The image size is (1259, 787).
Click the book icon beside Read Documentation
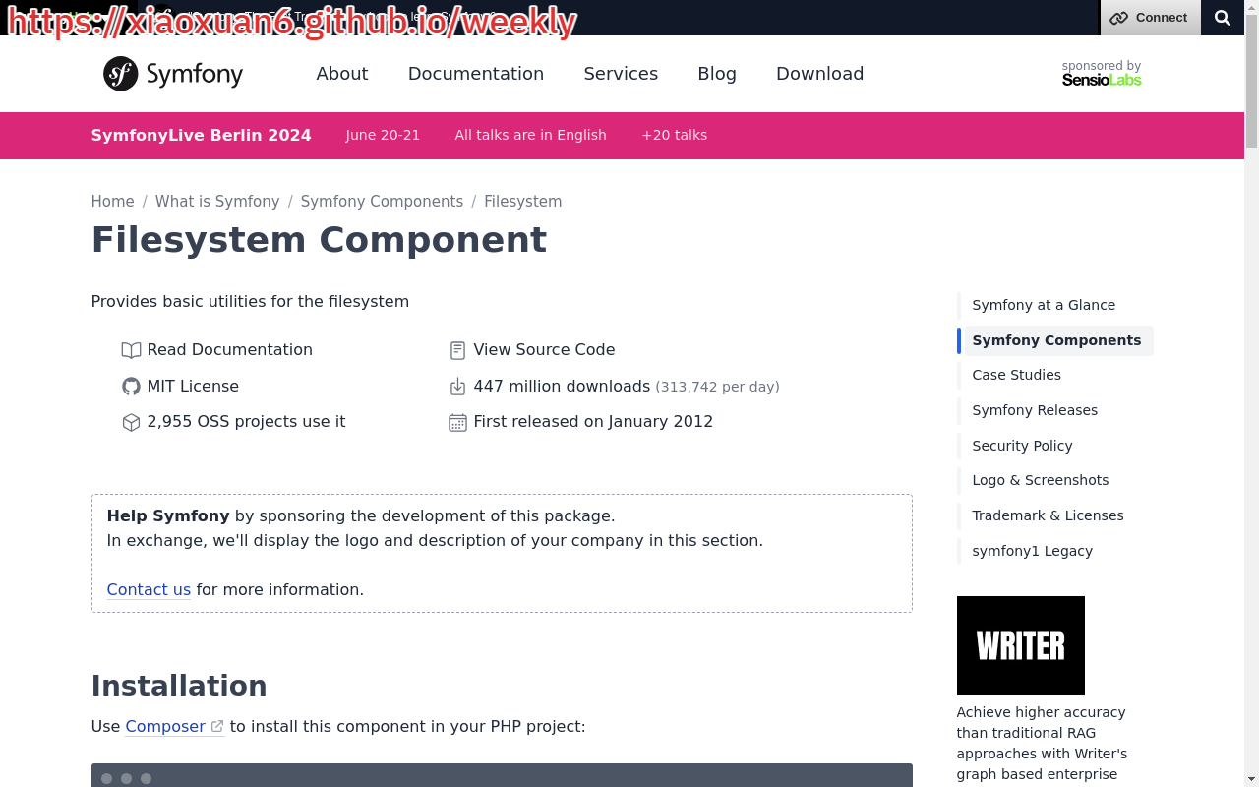pyautogui.click(x=131, y=350)
